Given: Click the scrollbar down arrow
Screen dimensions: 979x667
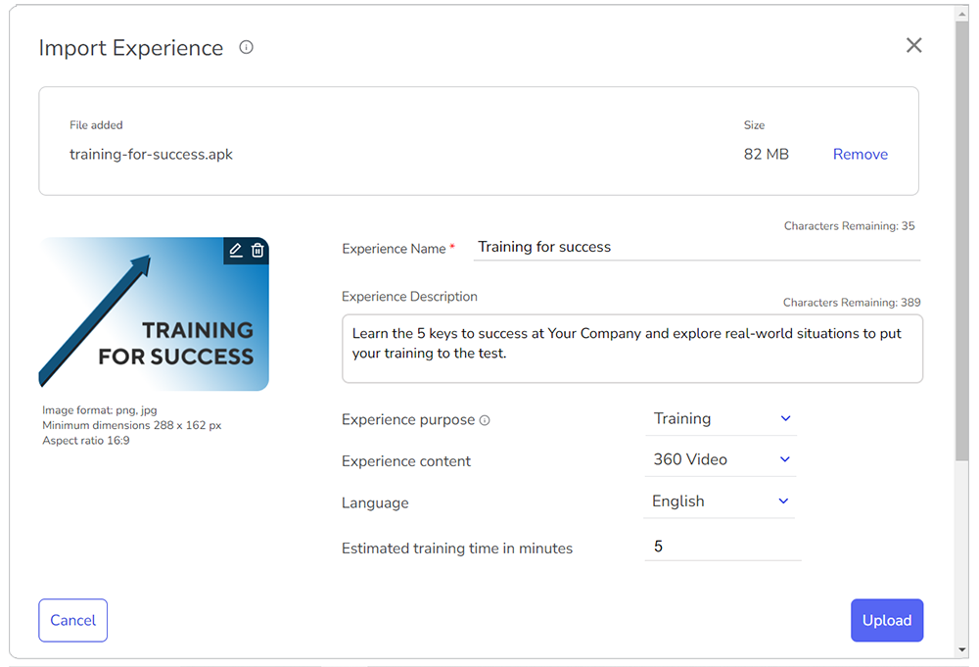Looking at the screenshot, I should click(961, 650).
